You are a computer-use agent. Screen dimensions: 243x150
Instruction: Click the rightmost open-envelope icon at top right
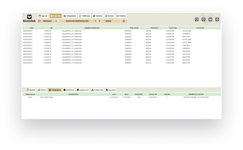click(x=217, y=19)
